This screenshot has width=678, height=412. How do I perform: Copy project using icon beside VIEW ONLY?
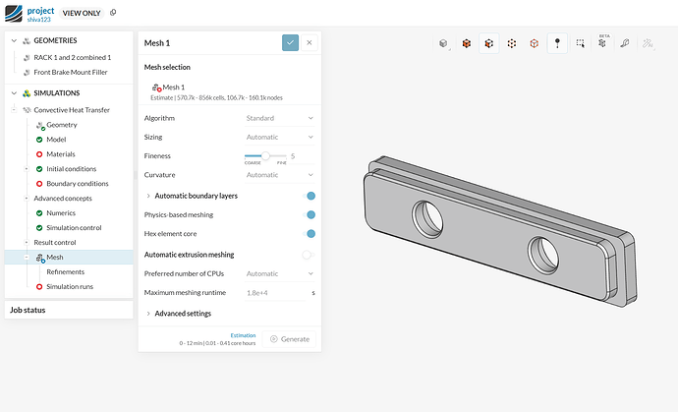(113, 13)
